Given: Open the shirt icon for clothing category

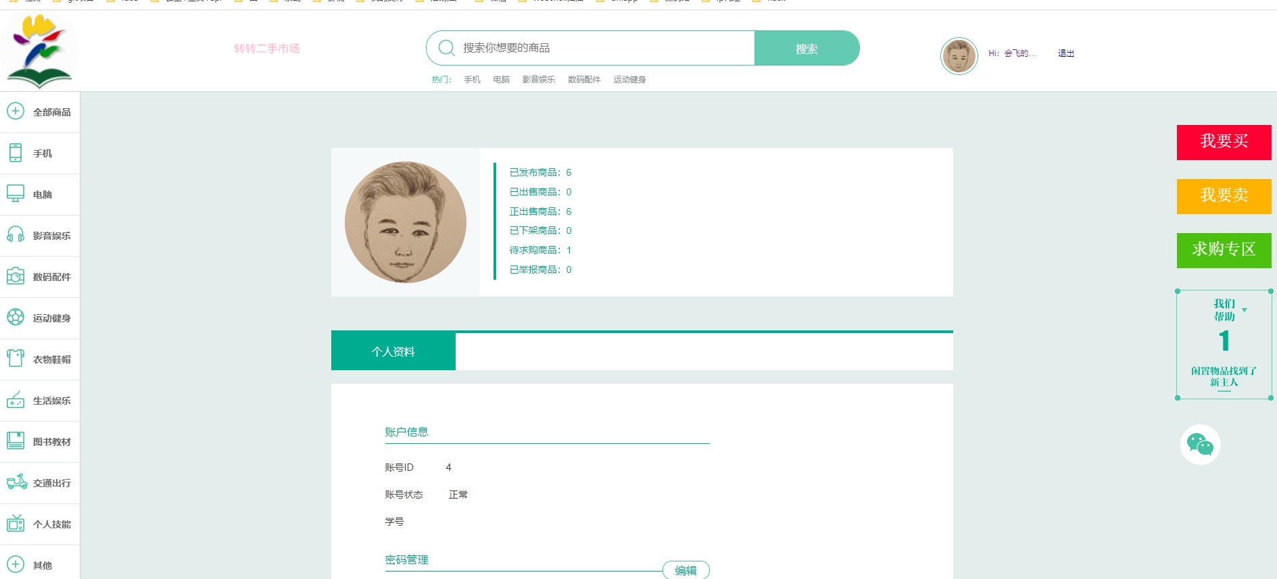Looking at the screenshot, I should (x=16, y=359).
